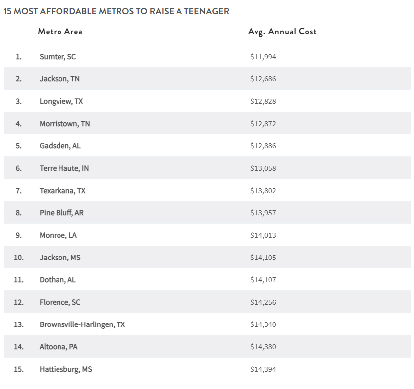Click Florence, SC metro name
The height and width of the screenshot is (389, 414).
tap(59, 302)
